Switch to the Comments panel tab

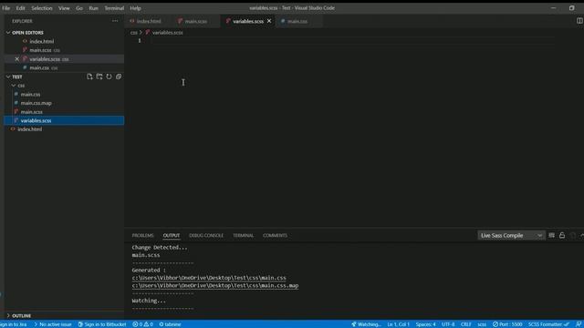[275, 235]
